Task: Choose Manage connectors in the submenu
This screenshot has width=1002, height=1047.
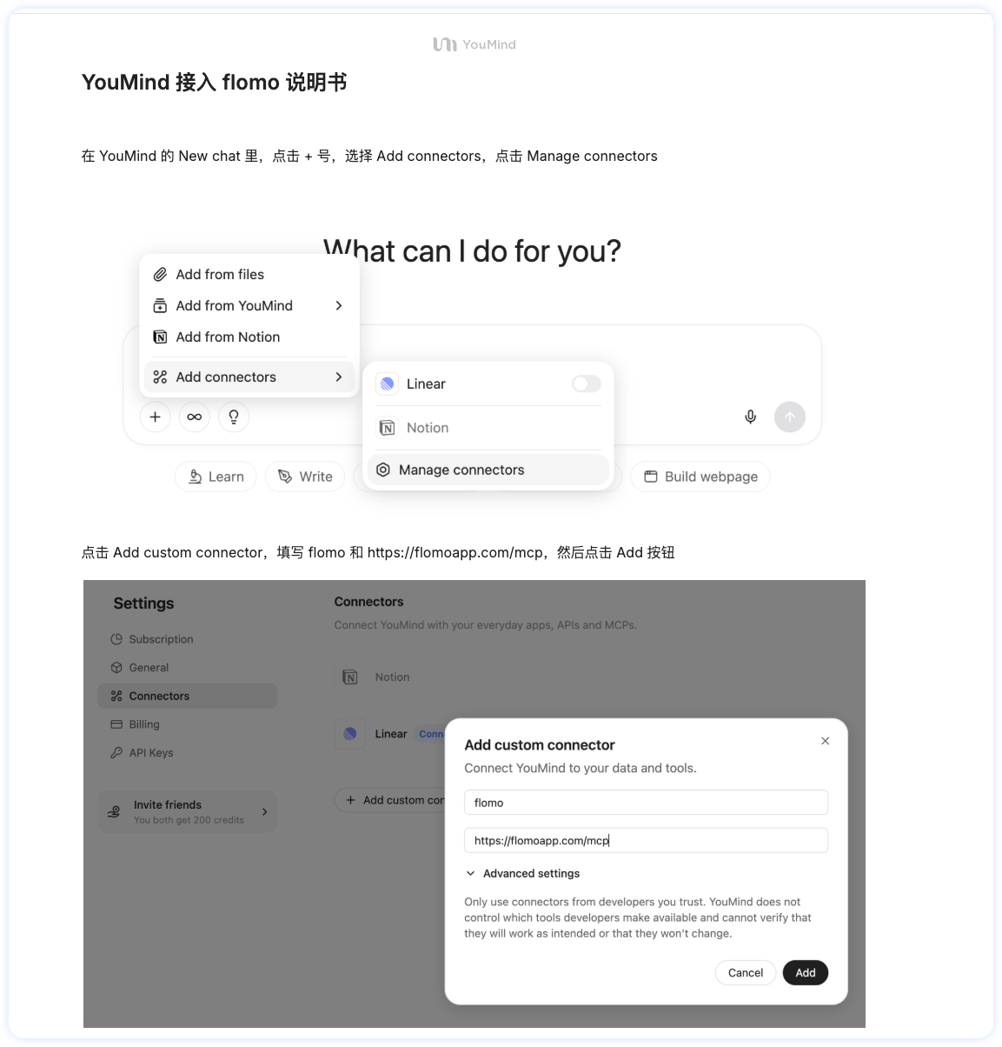Action: [x=488, y=470]
